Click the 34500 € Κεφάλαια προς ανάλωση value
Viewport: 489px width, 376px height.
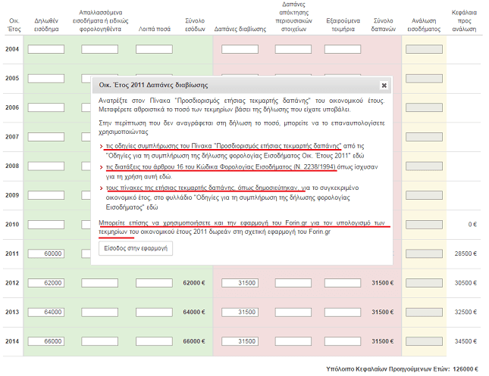(x=465, y=341)
